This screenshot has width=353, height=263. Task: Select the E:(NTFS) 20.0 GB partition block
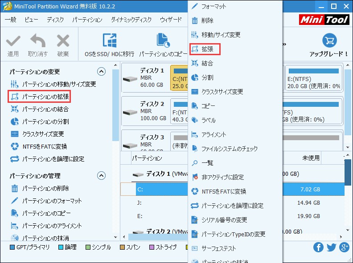(x=314, y=78)
